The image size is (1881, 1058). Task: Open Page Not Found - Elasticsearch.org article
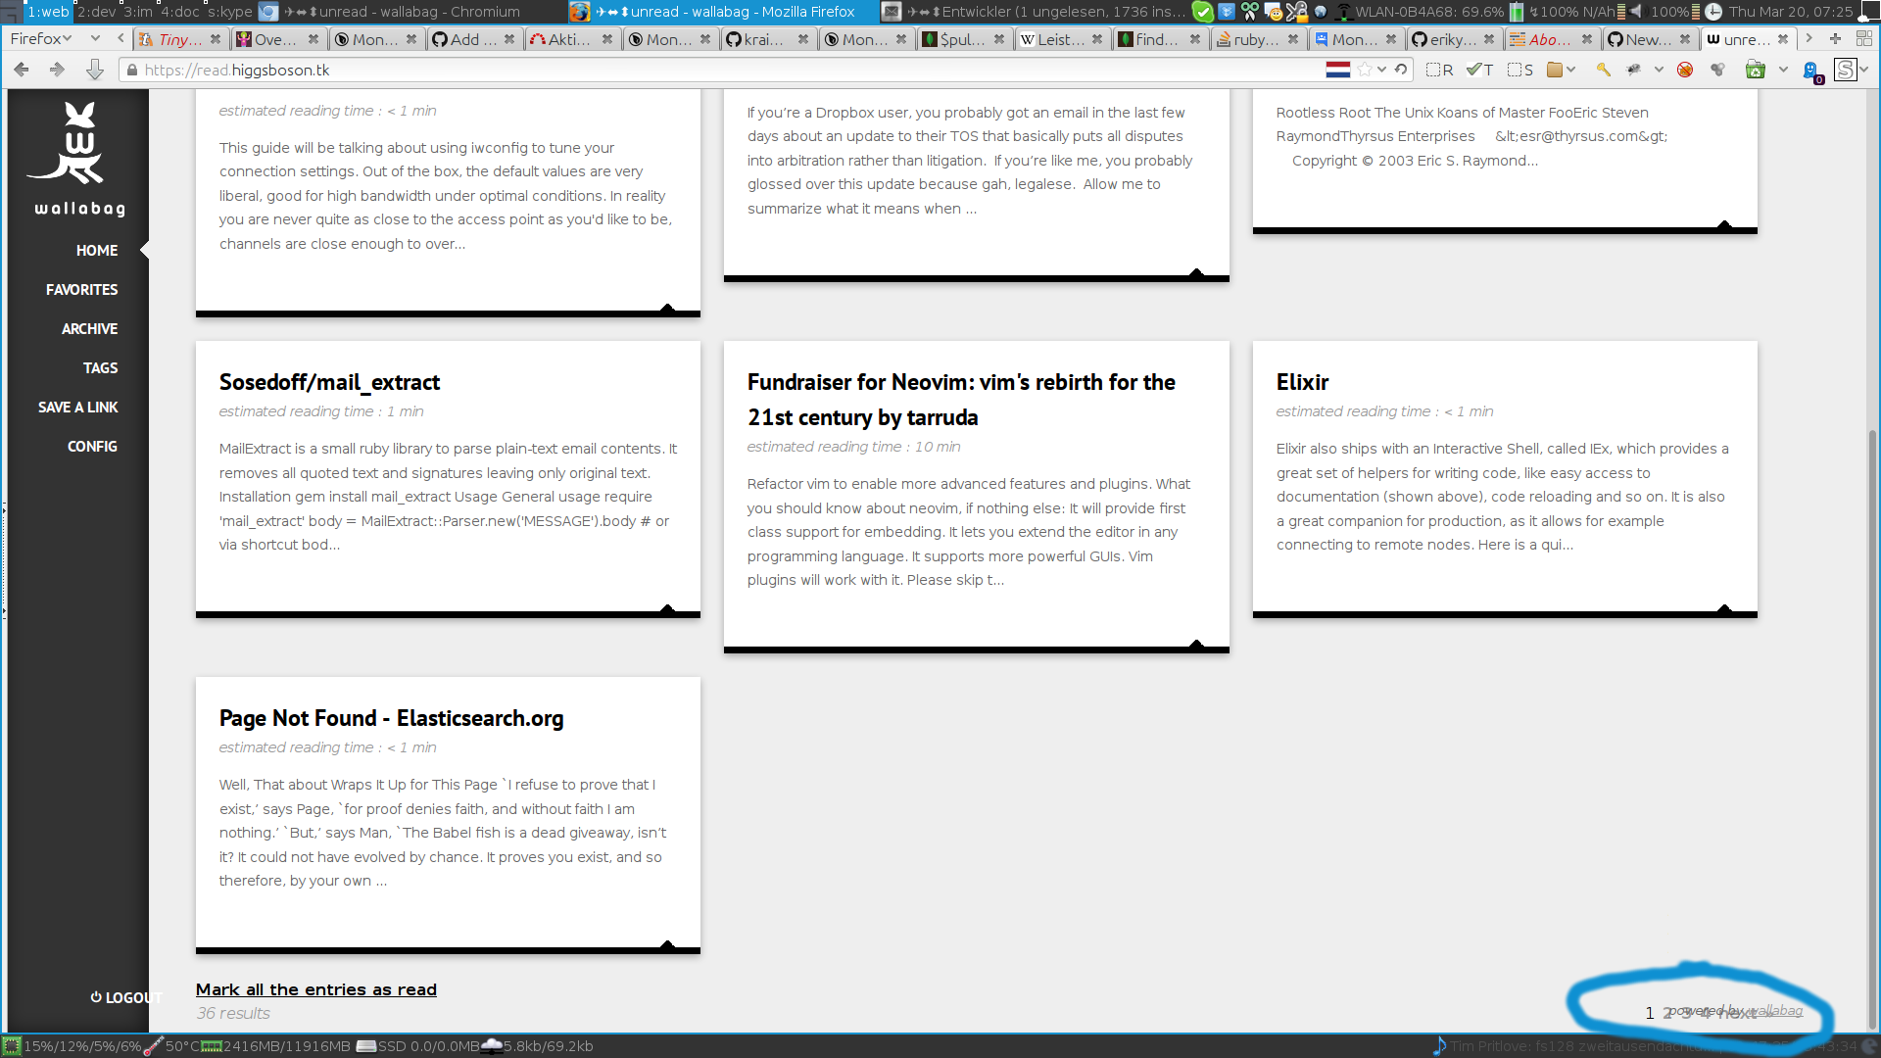pos(391,718)
